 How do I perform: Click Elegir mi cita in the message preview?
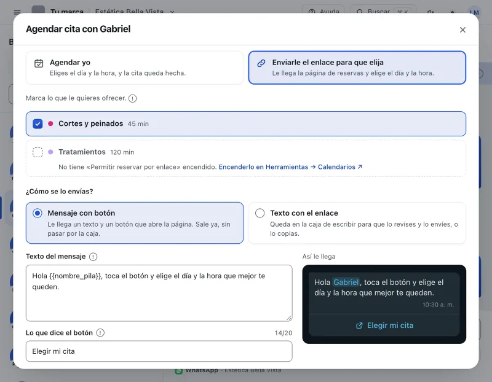384,325
